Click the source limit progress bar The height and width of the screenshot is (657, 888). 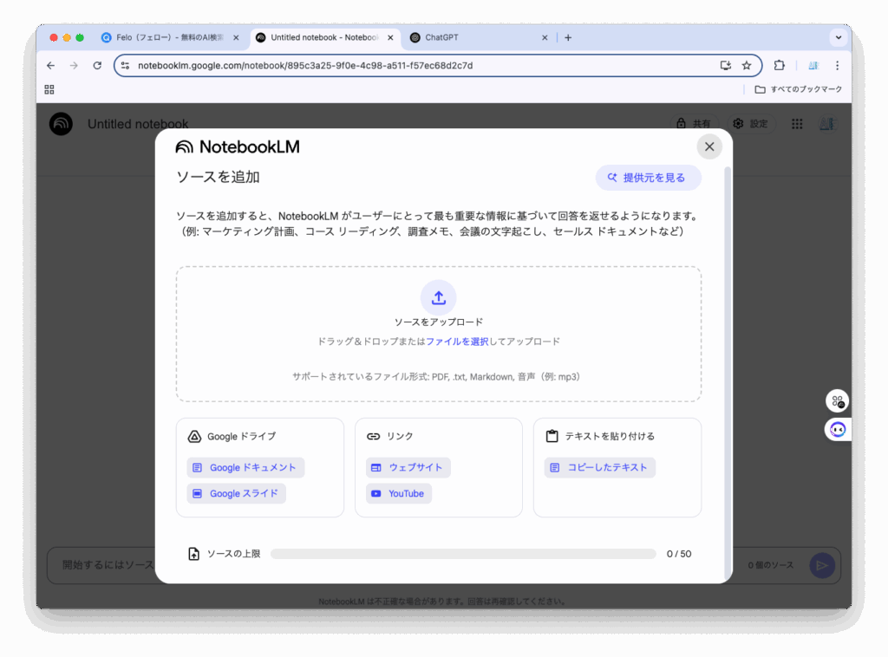[x=463, y=554]
